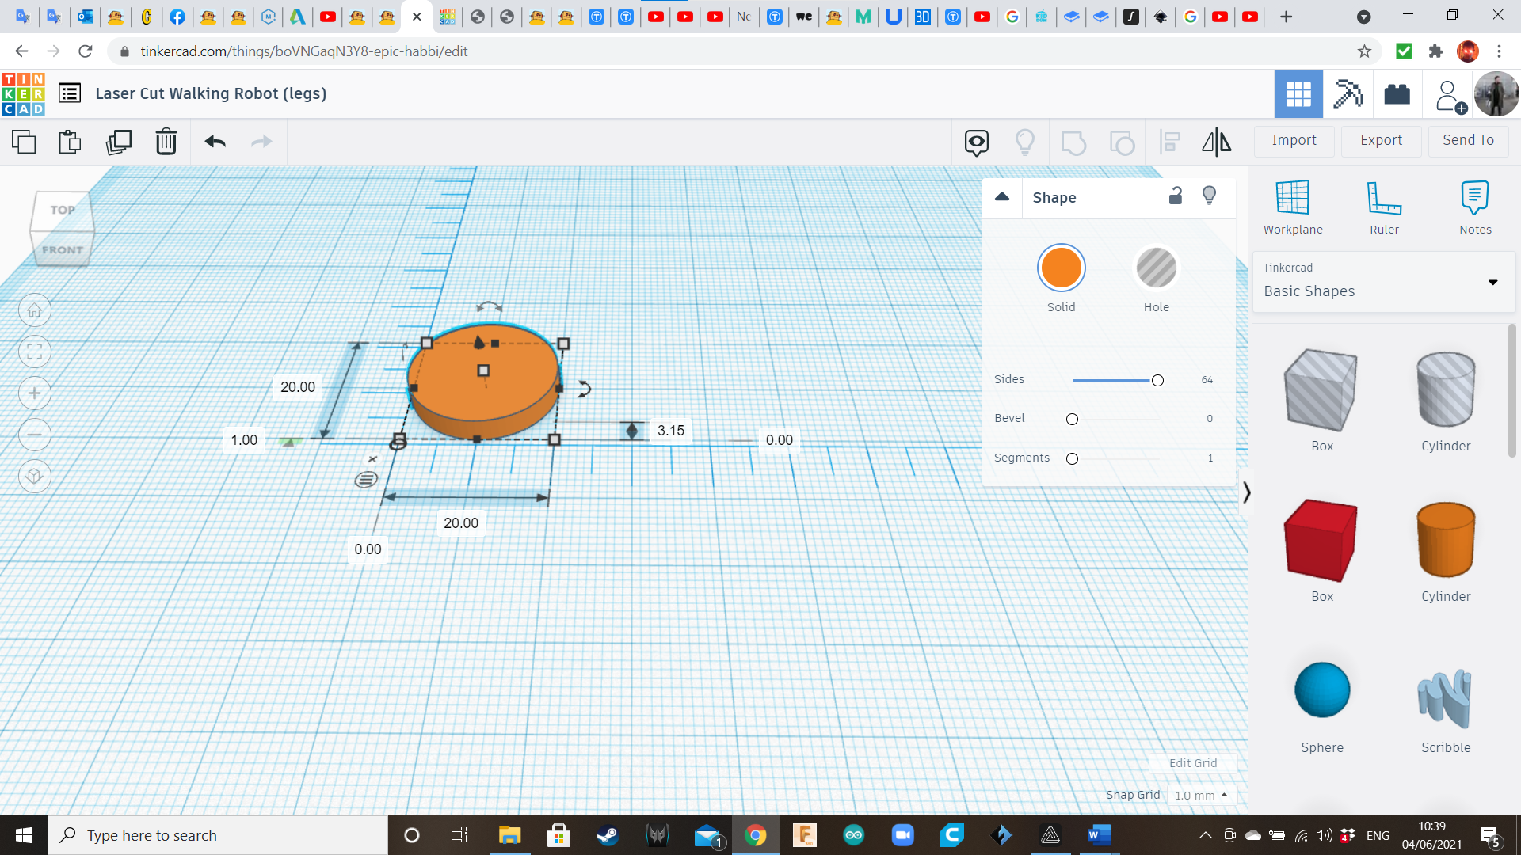Switch to the Bricks view
This screenshot has height=855, width=1521.
coord(1397,94)
